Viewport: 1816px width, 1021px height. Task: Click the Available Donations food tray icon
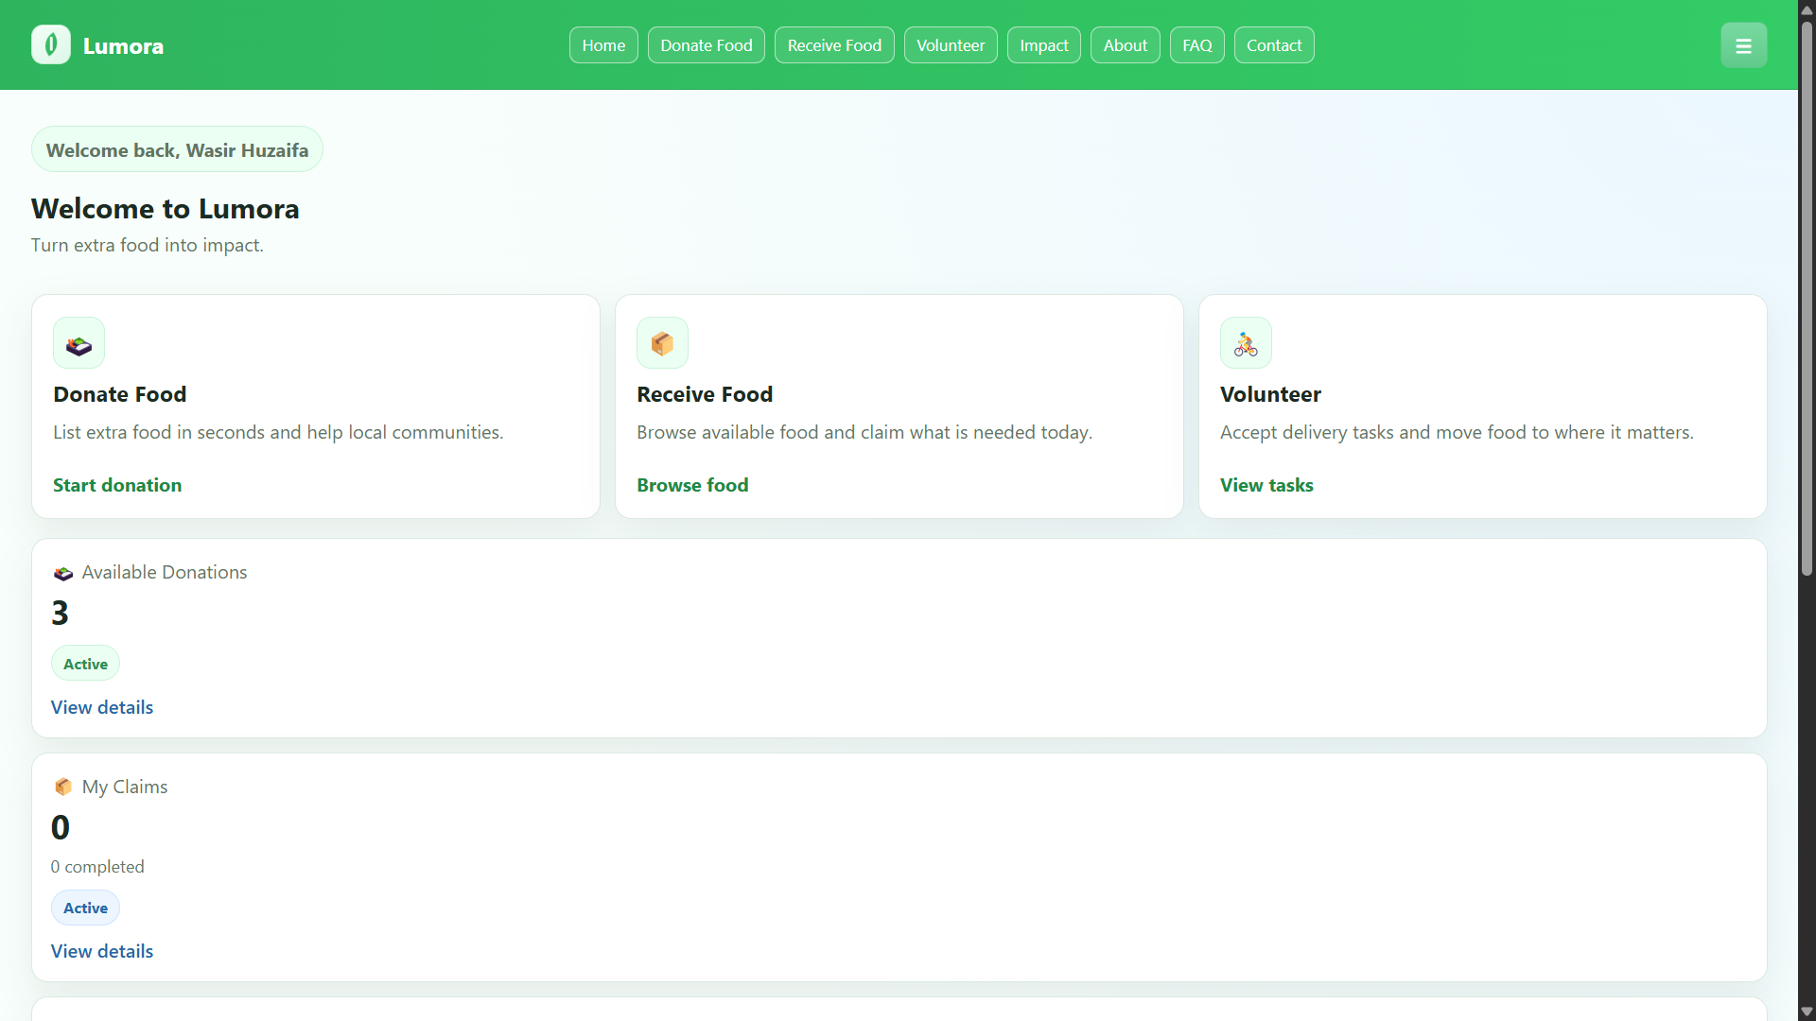[x=63, y=573]
